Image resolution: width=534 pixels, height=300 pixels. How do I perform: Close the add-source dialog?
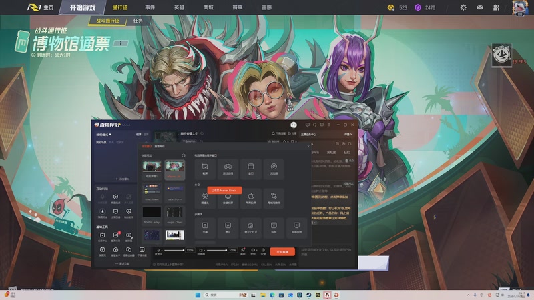tap(308, 146)
